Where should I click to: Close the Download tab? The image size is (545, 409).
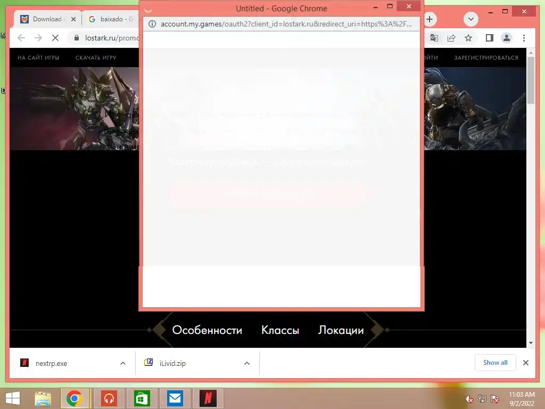click(x=73, y=19)
